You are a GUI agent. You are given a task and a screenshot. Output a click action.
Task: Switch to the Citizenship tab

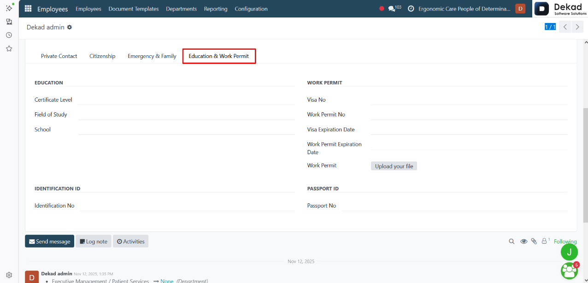(x=102, y=56)
